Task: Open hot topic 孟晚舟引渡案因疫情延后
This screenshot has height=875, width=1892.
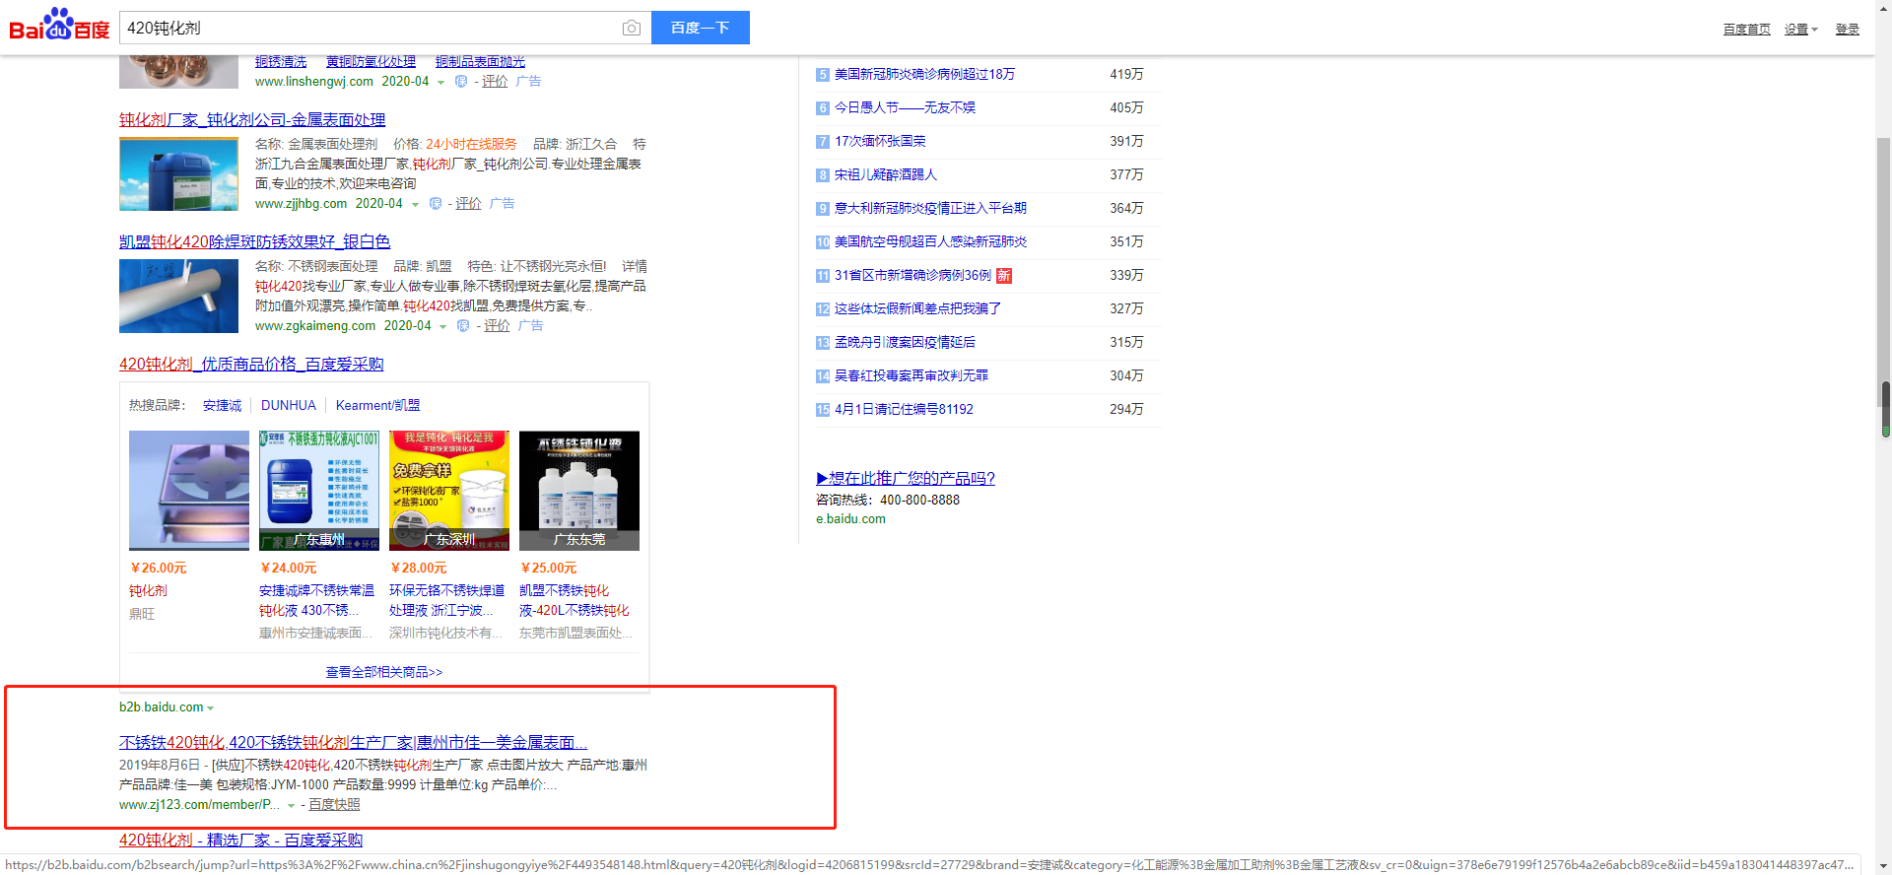Action: coord(905,342)
